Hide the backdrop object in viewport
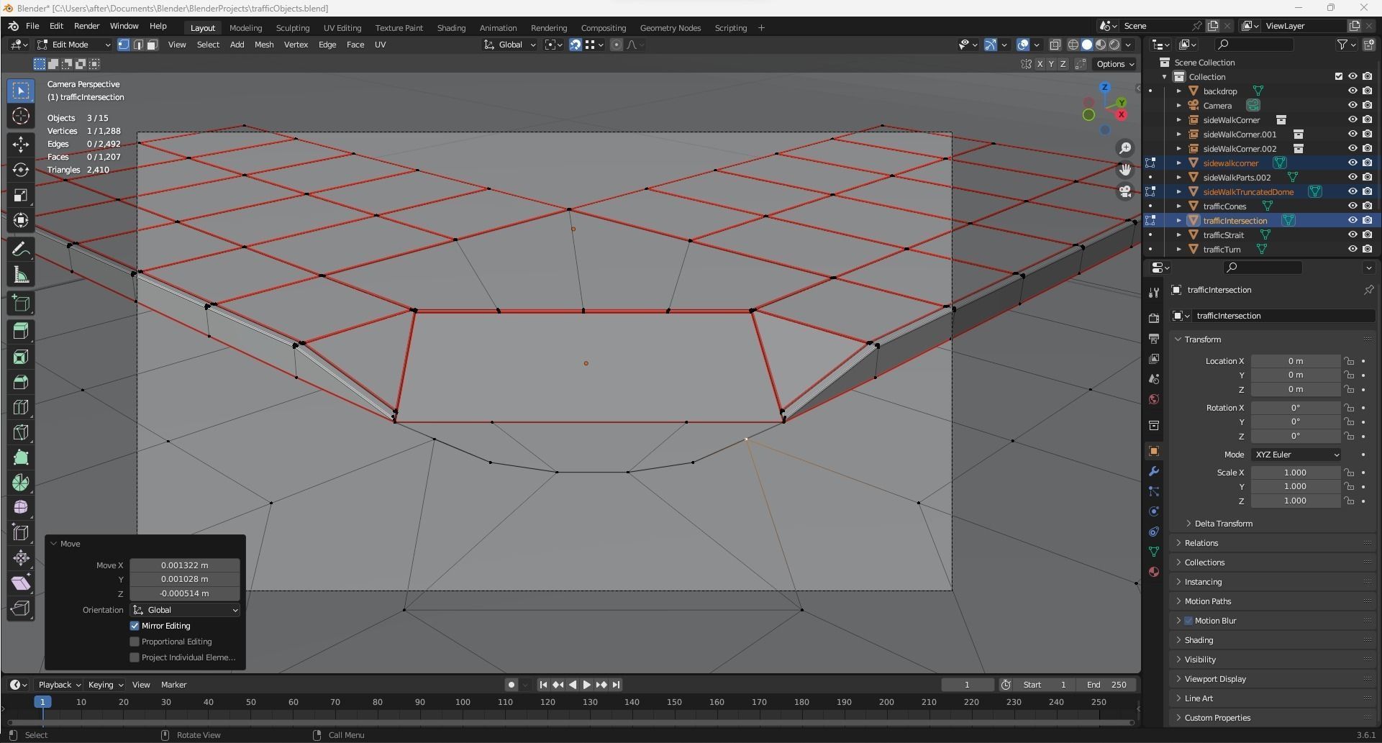The height and width of the screenshot is (743, 1382). pyautogui.click(x=1352, y=91)
